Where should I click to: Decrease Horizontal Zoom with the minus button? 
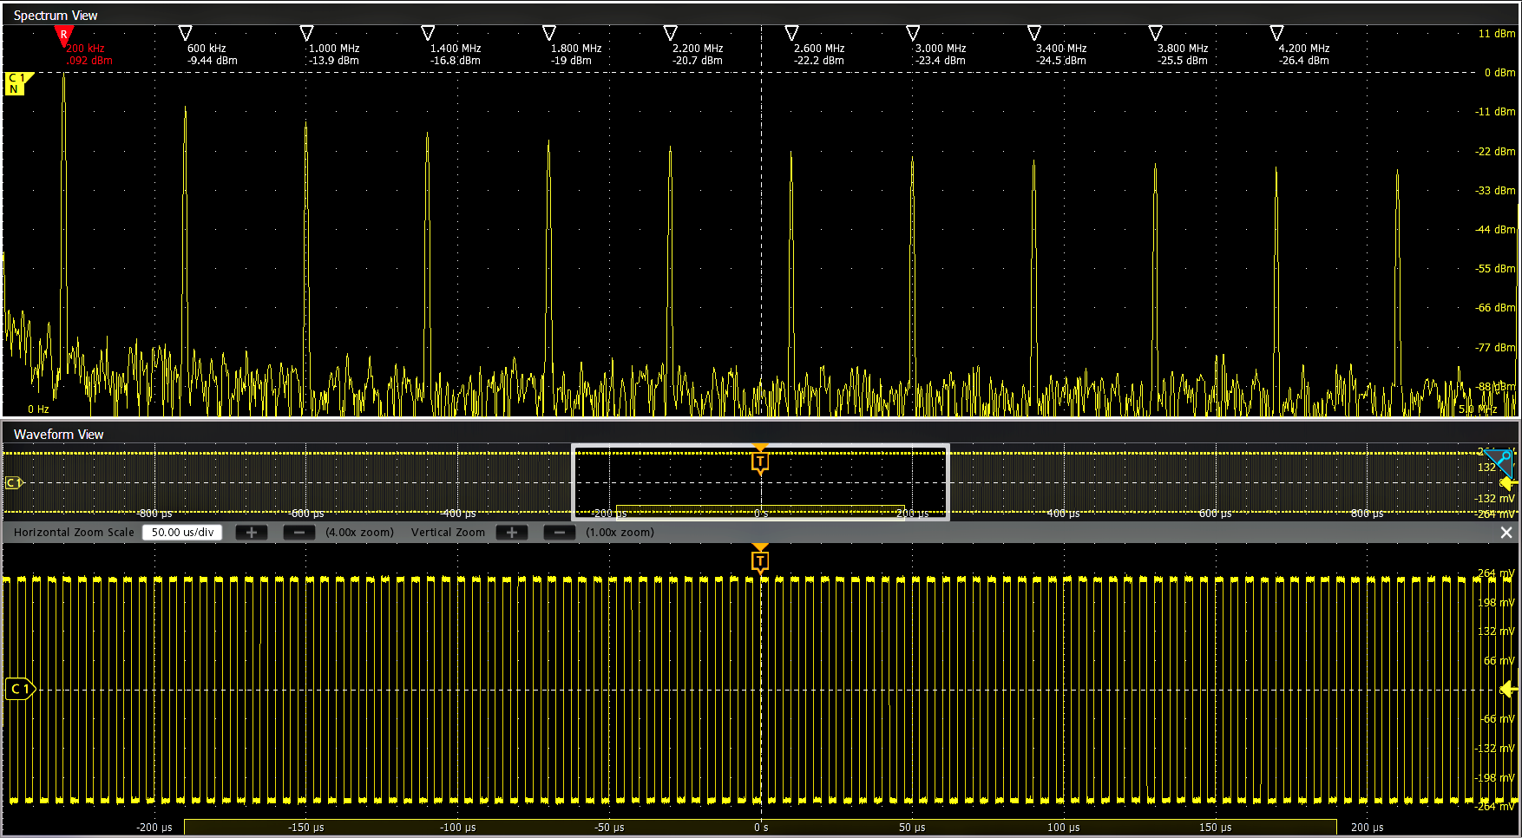pyautogui.click(x=298, y=532)
